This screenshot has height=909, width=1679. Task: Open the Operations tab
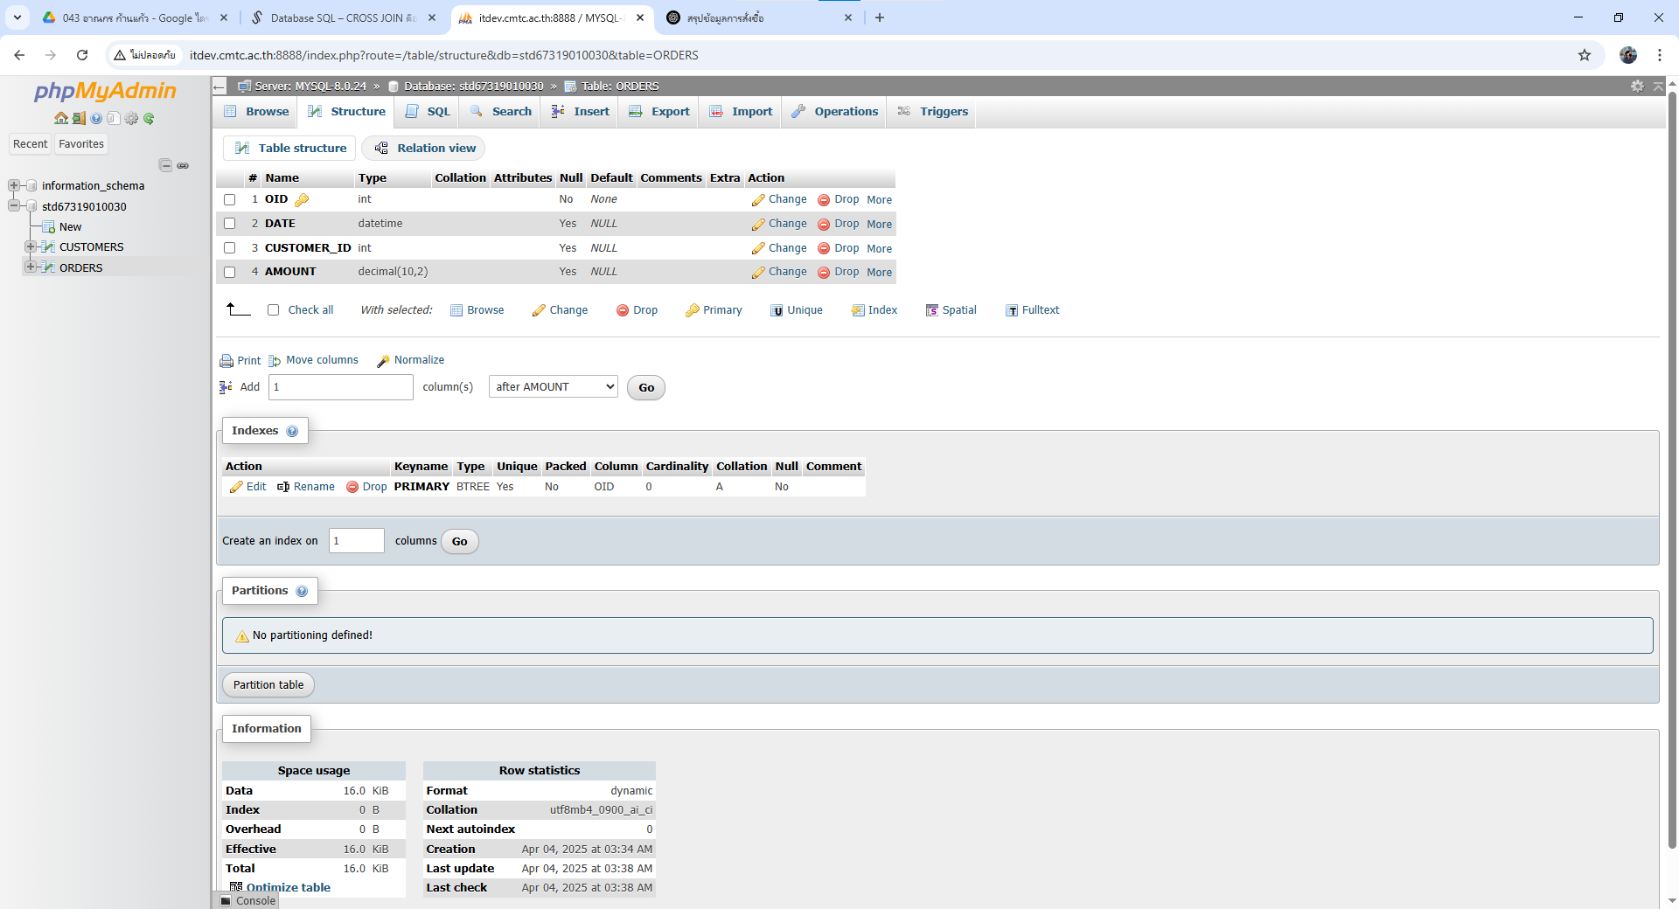pos(835,112)
